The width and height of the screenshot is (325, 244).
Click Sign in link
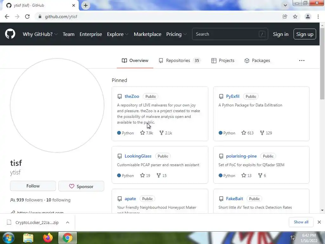coord(281,34)
